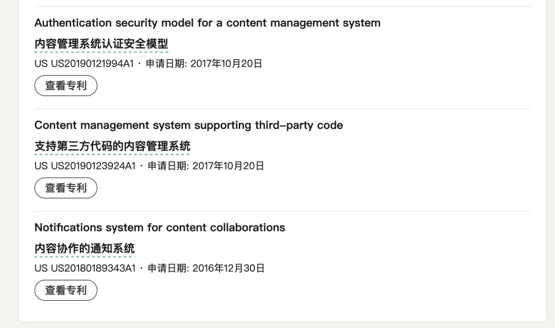Click patent number US20180189343A1
Viewport: 555px width, 328px height.
[x=94, y=268]
